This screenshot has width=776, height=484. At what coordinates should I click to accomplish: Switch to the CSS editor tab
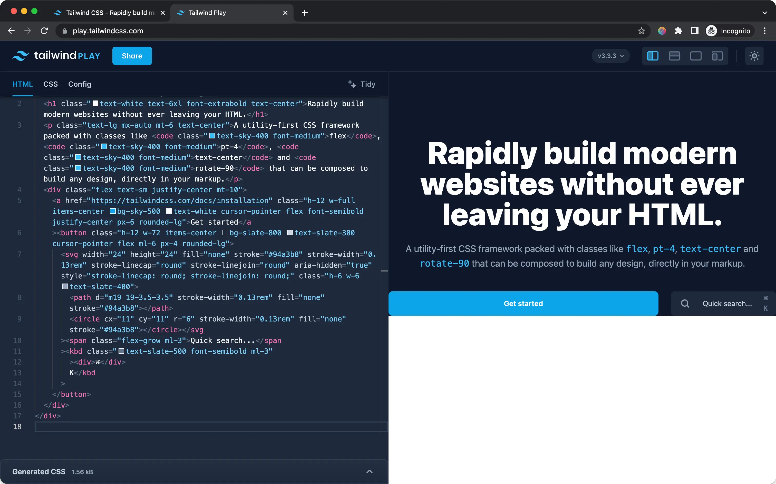tap(51, 84)
